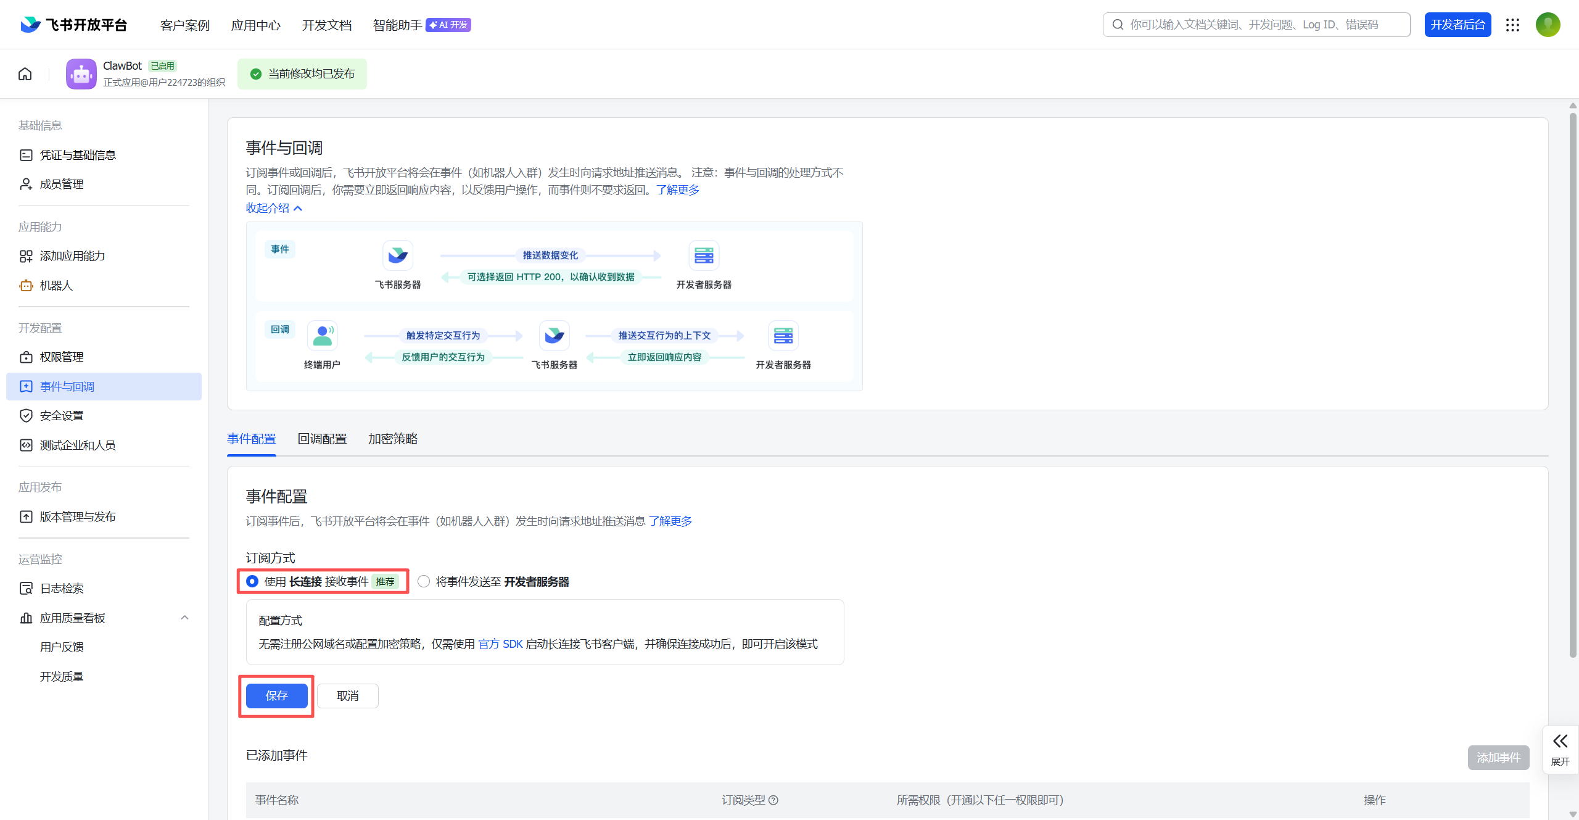
Task: Open 日志检索 (Log Search) in the sidebar
Action: tap(62, 589)
